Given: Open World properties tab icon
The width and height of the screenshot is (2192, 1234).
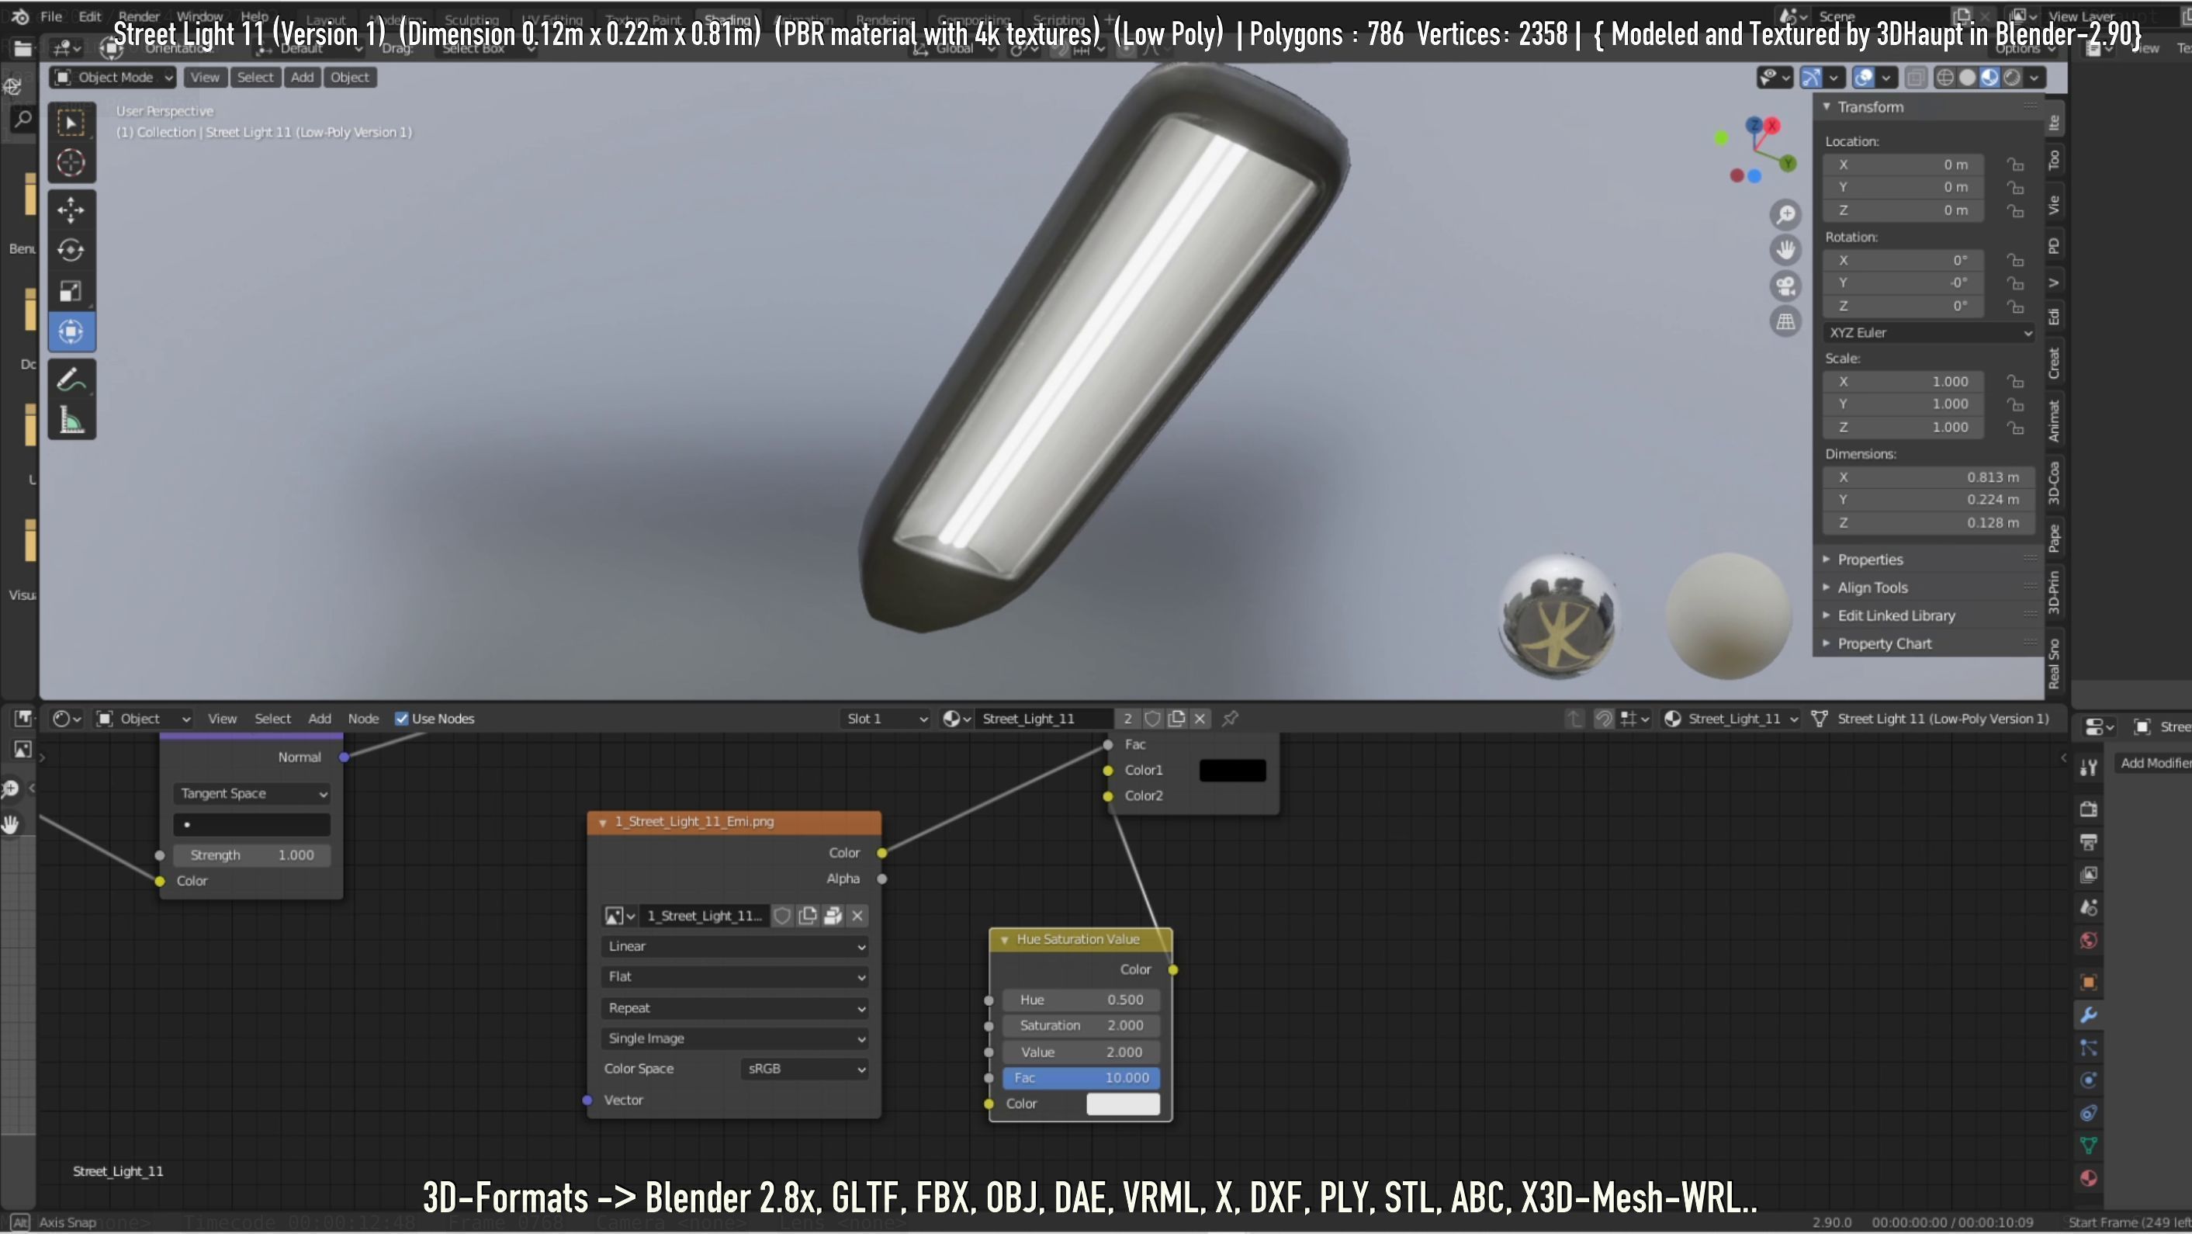Looking at the screenshot, I should point(2088,941).
